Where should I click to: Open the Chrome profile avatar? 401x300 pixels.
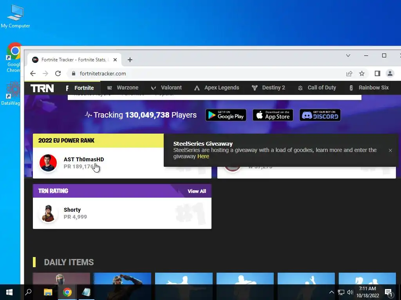[x=390, y=73]
